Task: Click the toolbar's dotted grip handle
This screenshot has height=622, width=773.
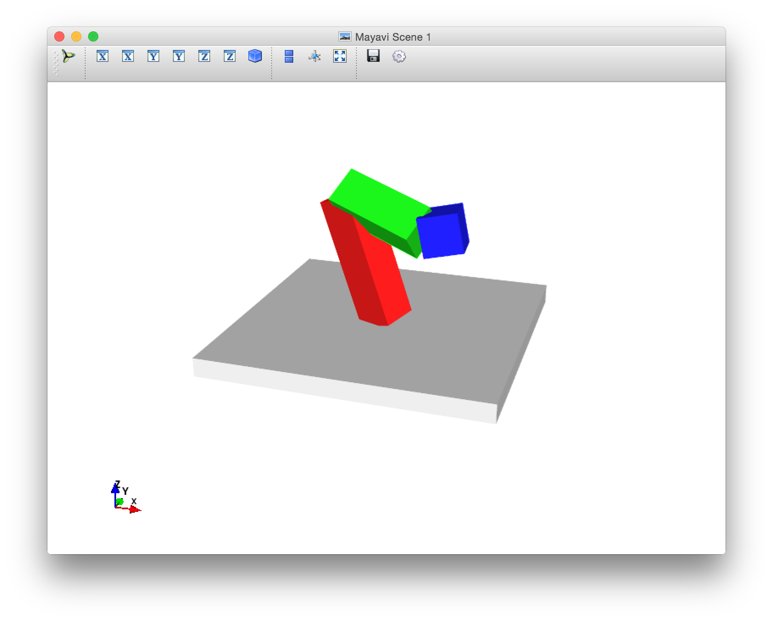Action: coord(56,64)
